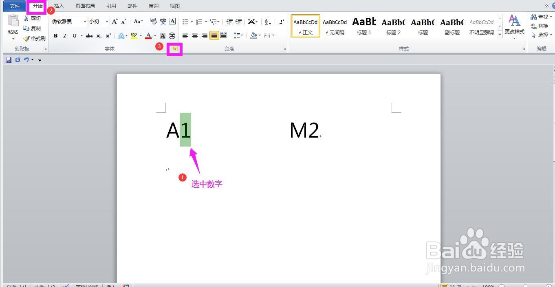555x287 pixels.
Task: Apply the 无间隔 (No Spacing) style
Action: tap(335, 26)
